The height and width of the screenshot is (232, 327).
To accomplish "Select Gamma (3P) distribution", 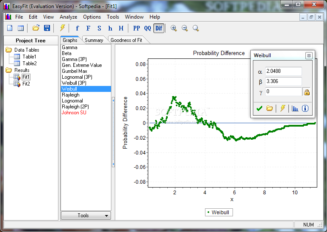I will [86, 59].
